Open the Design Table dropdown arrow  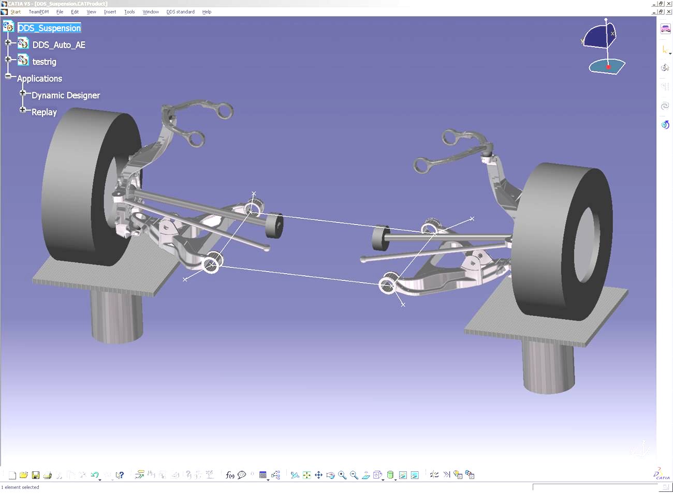click(x=268, y=480)
